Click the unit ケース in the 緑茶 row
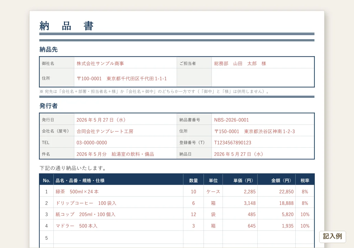This screenshot has width=354, height=248. point(213,192)
